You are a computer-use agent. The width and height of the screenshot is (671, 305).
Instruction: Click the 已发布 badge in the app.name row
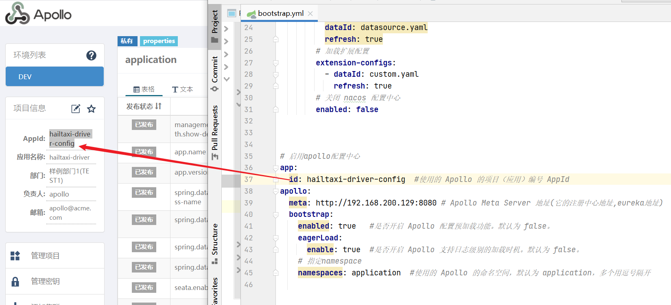[144, 152]
